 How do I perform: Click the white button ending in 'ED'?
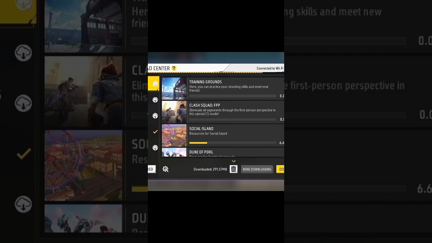[x=152, y=169]
